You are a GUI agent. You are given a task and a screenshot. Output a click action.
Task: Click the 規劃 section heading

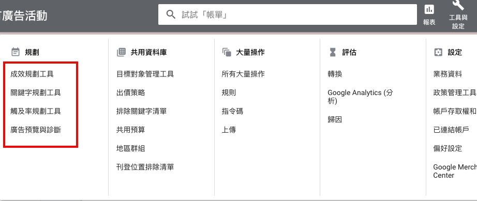tap(32, 52)
